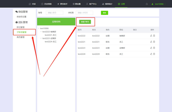Collapse the test2222-销售部 tree branch

41,32
